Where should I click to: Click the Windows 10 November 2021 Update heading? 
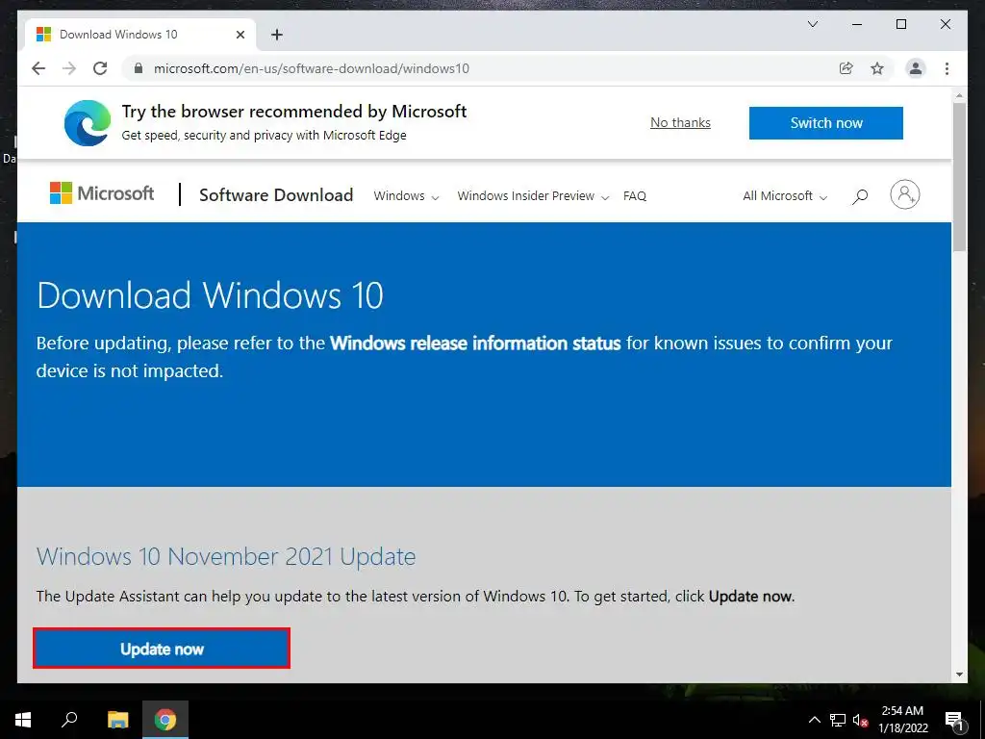[226, 557]
